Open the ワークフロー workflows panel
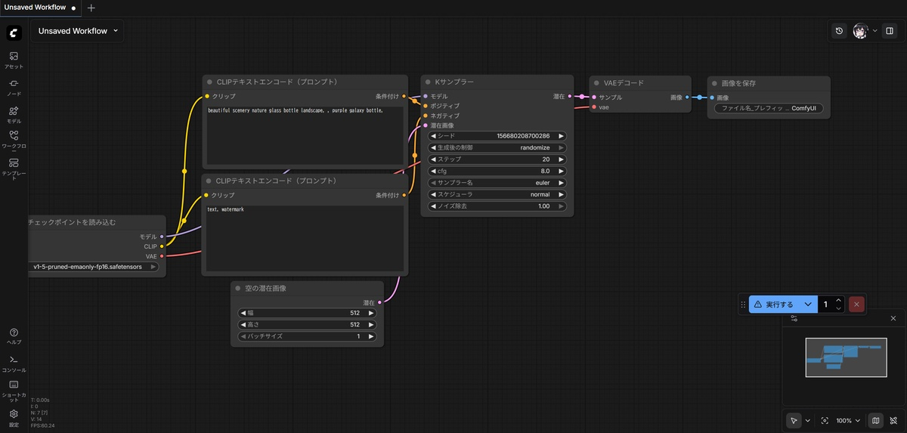The height and width of the screenshot is (433, 907). (14, 139)
